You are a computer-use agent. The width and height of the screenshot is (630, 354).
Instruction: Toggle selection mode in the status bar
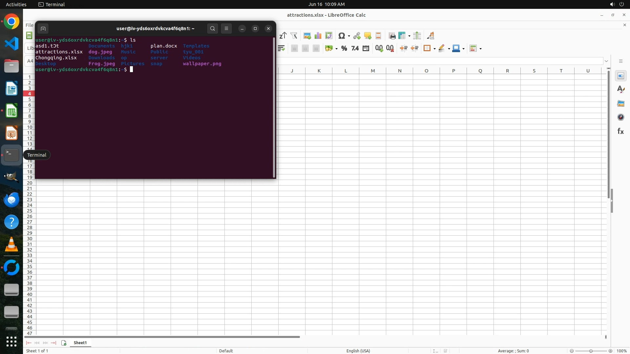click(x=435, y=351)
